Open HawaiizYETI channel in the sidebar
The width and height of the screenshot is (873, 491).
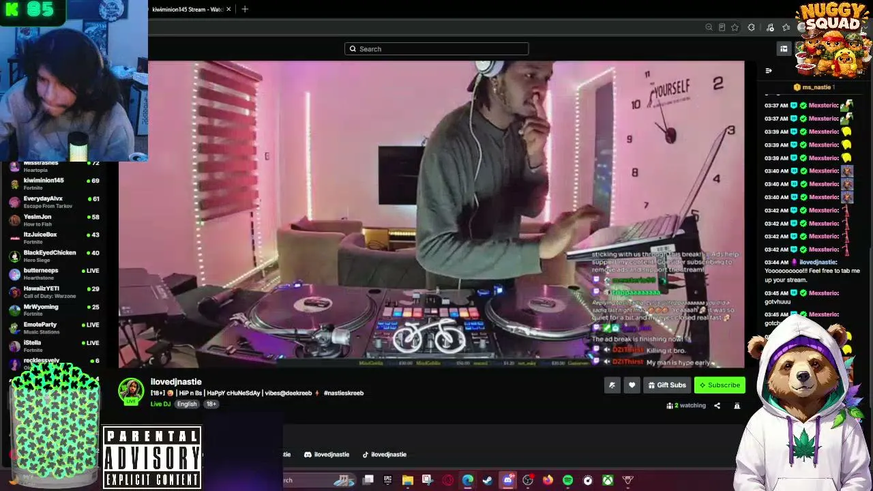pyautogui.click(x=55, y=292)
